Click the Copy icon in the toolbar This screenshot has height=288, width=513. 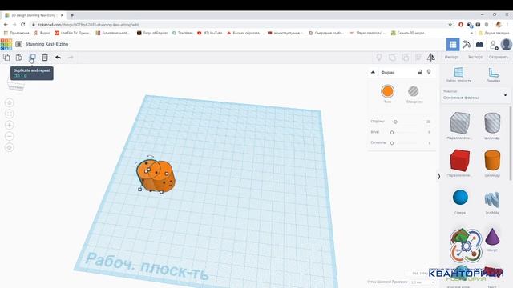click(6, 58)
